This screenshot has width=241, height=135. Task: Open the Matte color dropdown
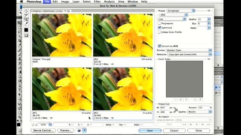coord(209,28)
